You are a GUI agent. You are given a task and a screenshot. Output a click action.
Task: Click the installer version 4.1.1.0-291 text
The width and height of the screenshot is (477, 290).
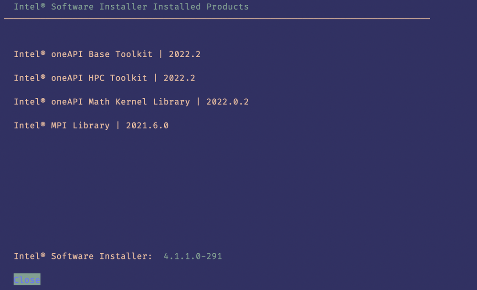pos(193,256)
